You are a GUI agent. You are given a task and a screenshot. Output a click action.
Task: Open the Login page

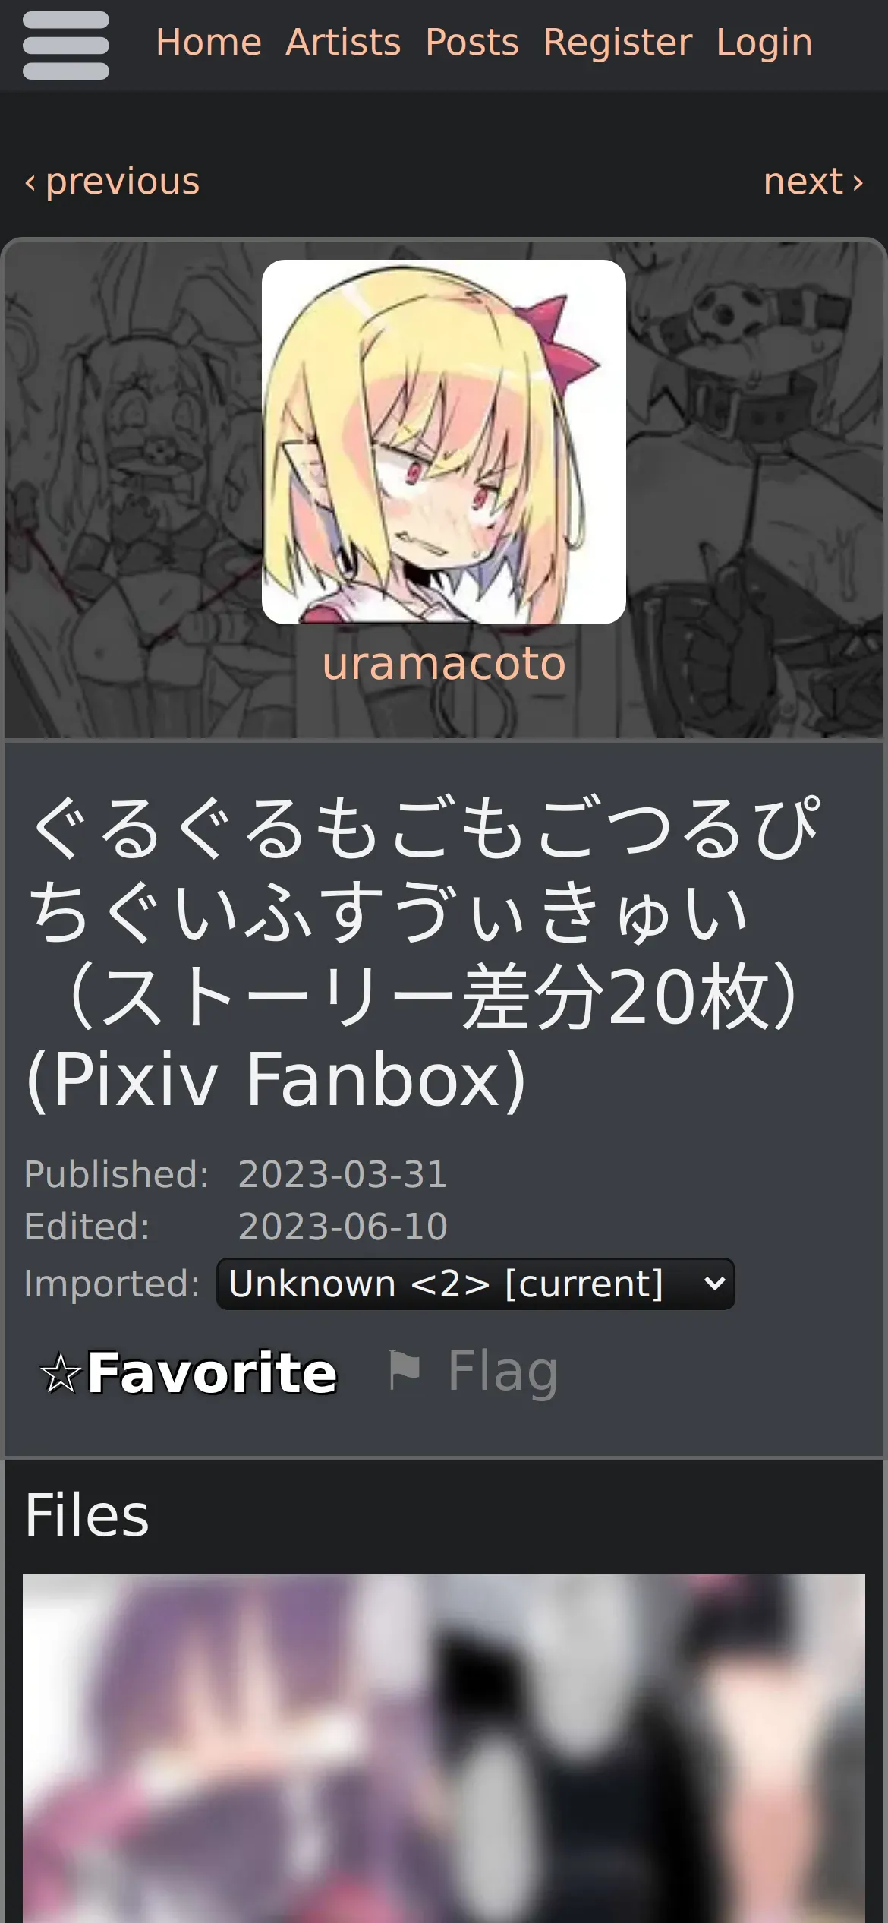tap(764, 43)
